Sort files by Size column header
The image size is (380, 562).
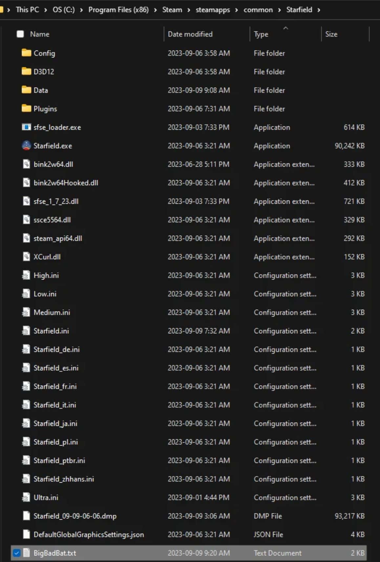[x=331, y=34]
